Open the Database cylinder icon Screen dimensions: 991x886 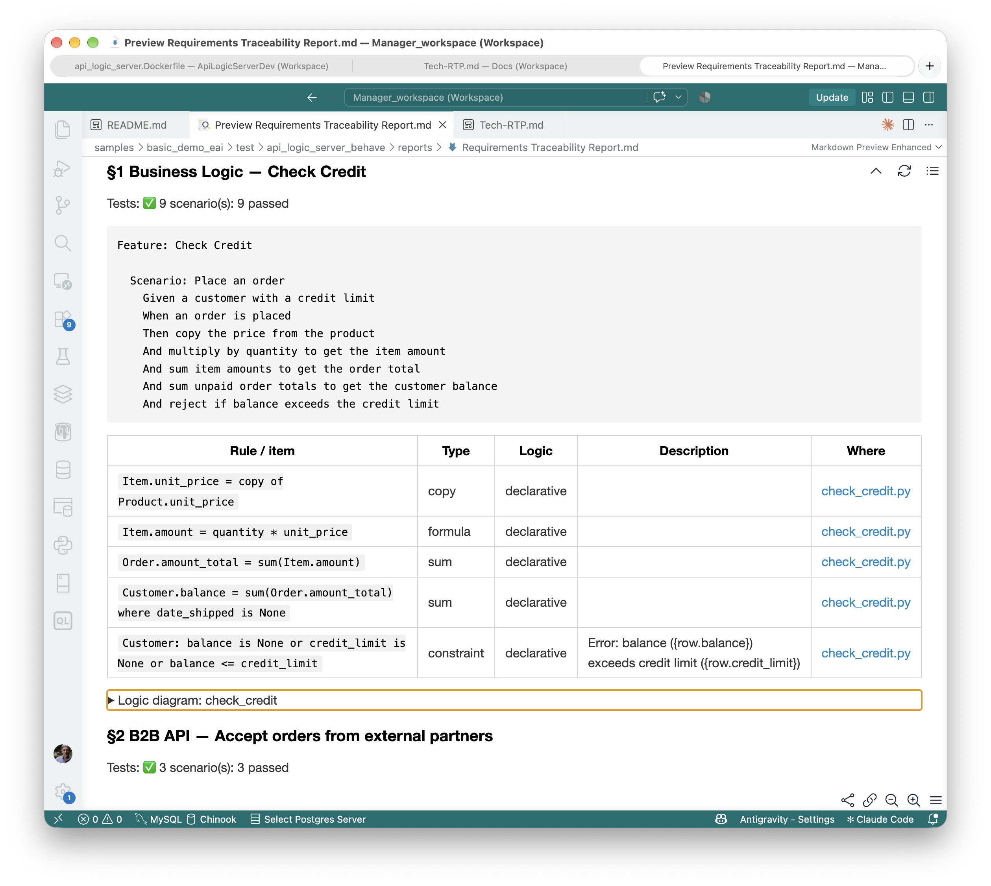coord(63,470)
